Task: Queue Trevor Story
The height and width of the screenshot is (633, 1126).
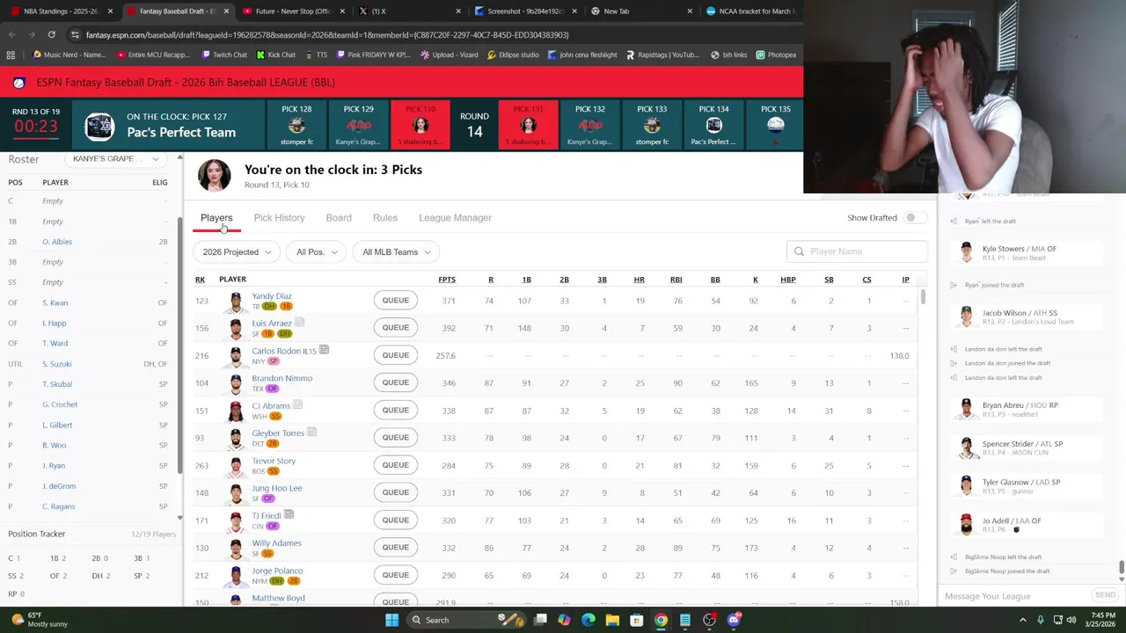Action: (x=395, y=465)
